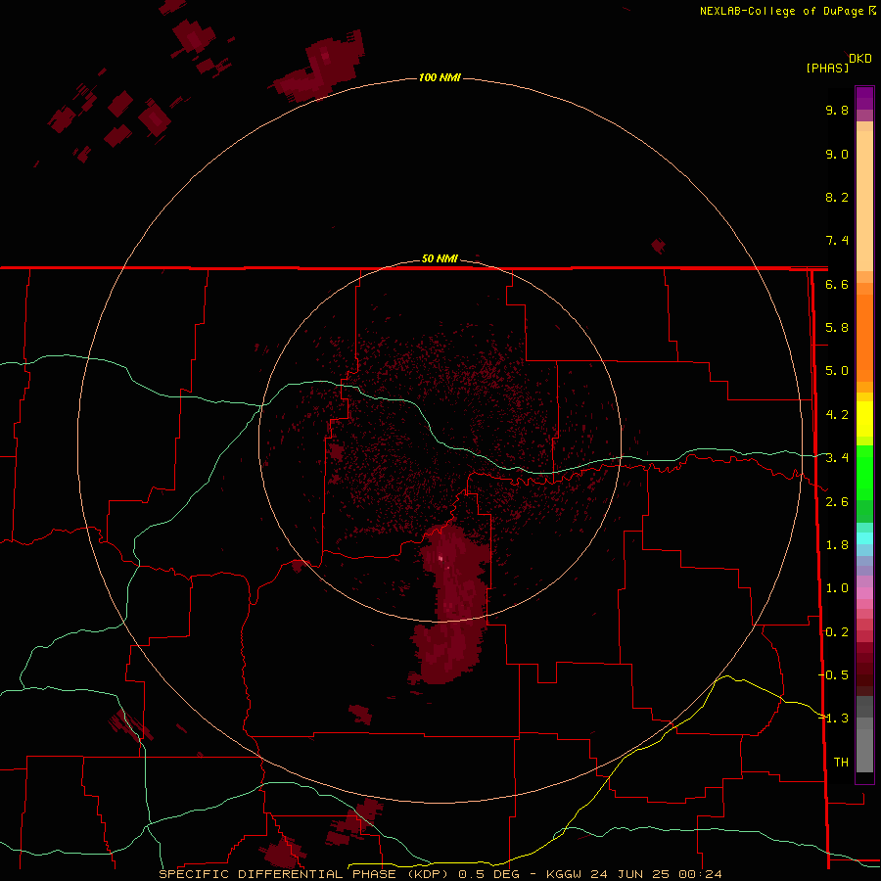Click the small echo just outside the 50 NMI ring at upper right
This screenshot has width=881, height=881.
tap(659, 246)
